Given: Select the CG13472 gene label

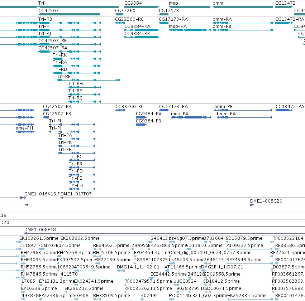Looking at the screenshot, I should click(x=285, y=3).
